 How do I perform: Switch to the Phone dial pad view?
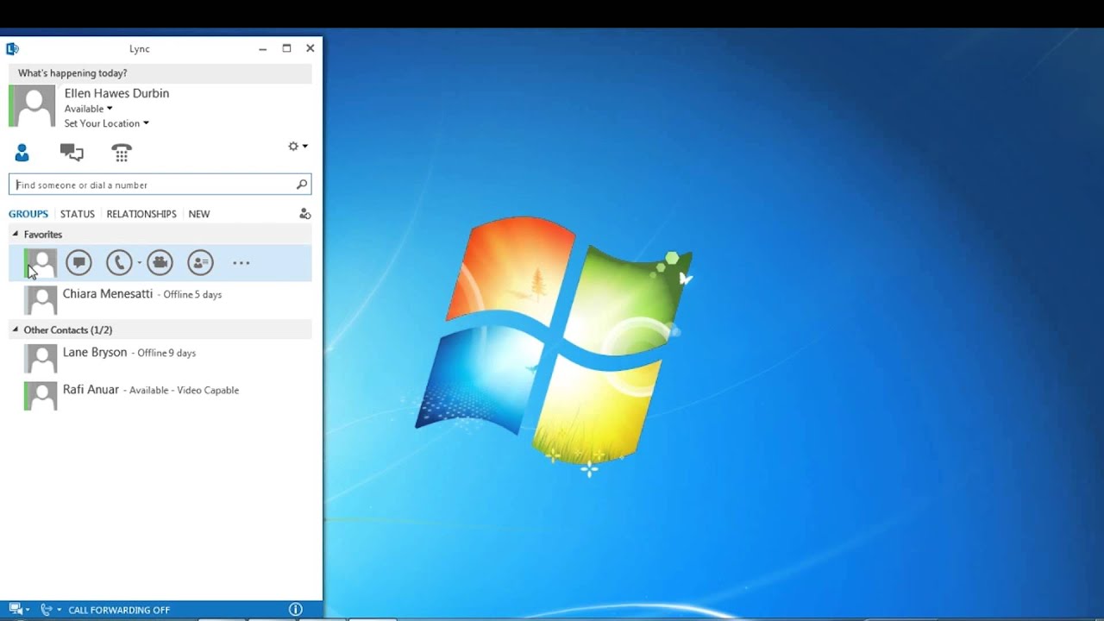coord(122,152)
